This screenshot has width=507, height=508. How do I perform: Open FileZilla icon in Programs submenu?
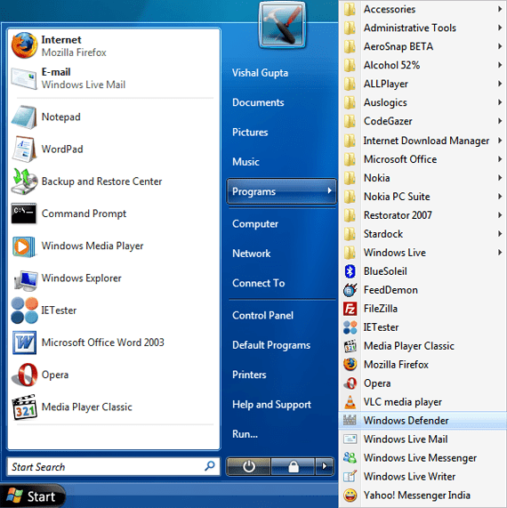click(x=350, y=309)
